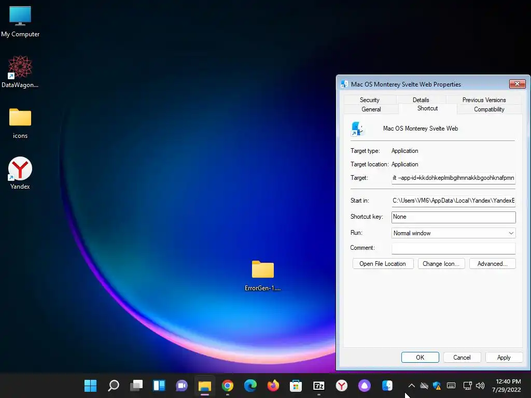Open the volume control in tray

(480, 386)
